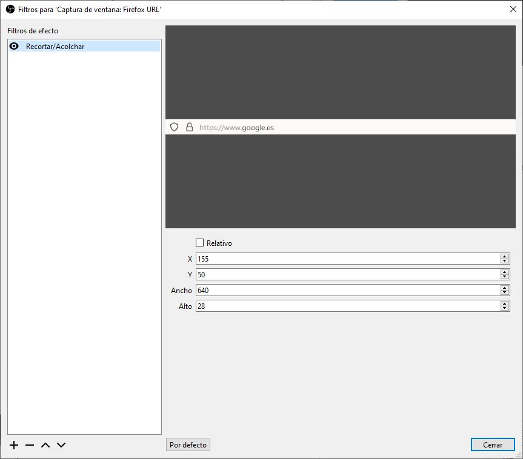Remove the selected filter using the minus icon
Screen dimensions: 523x459
point(29,444)
